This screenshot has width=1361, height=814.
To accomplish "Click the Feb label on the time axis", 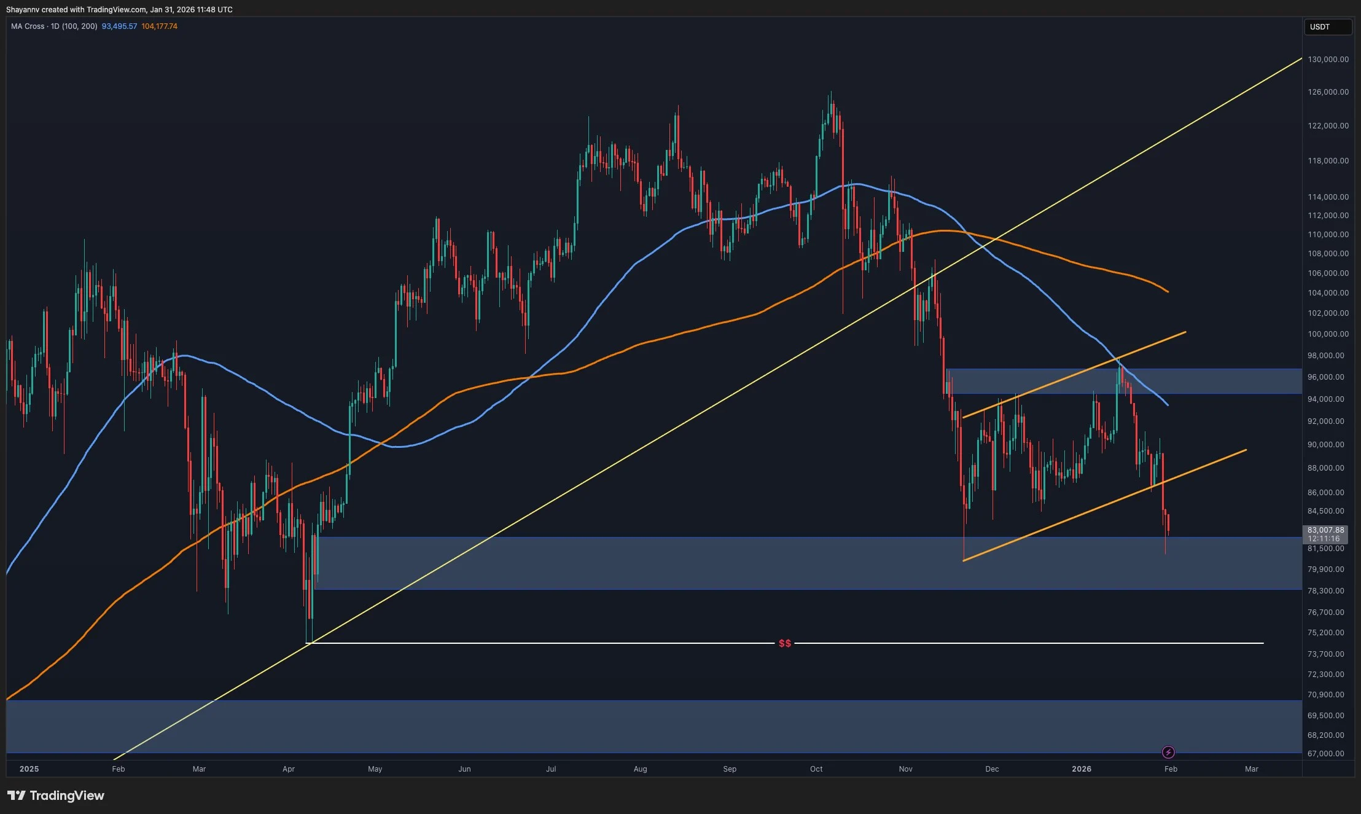I will point(1170,769).
